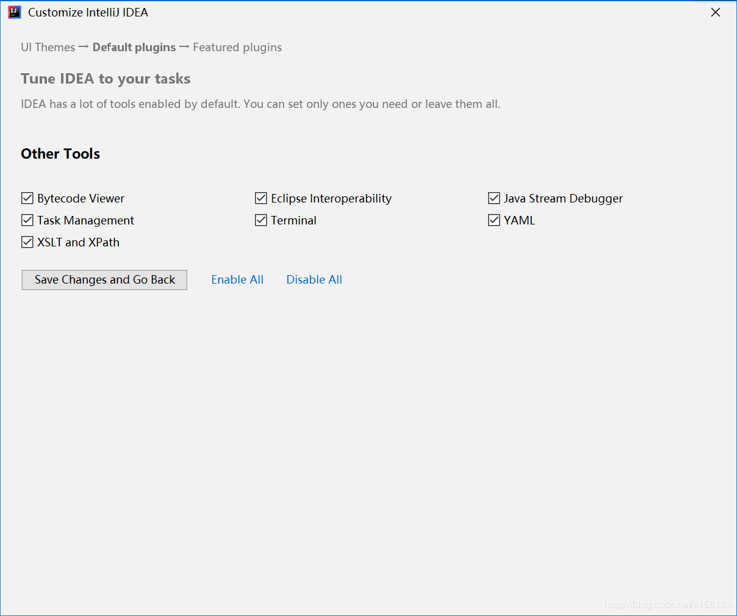Image resolution: width=737 pixels, height=616 pixels.
Task: Jump to Featured plugins step
Action: coord(237,48)
